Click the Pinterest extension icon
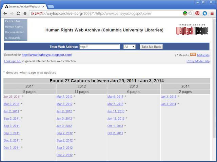 tap(197, 14)
